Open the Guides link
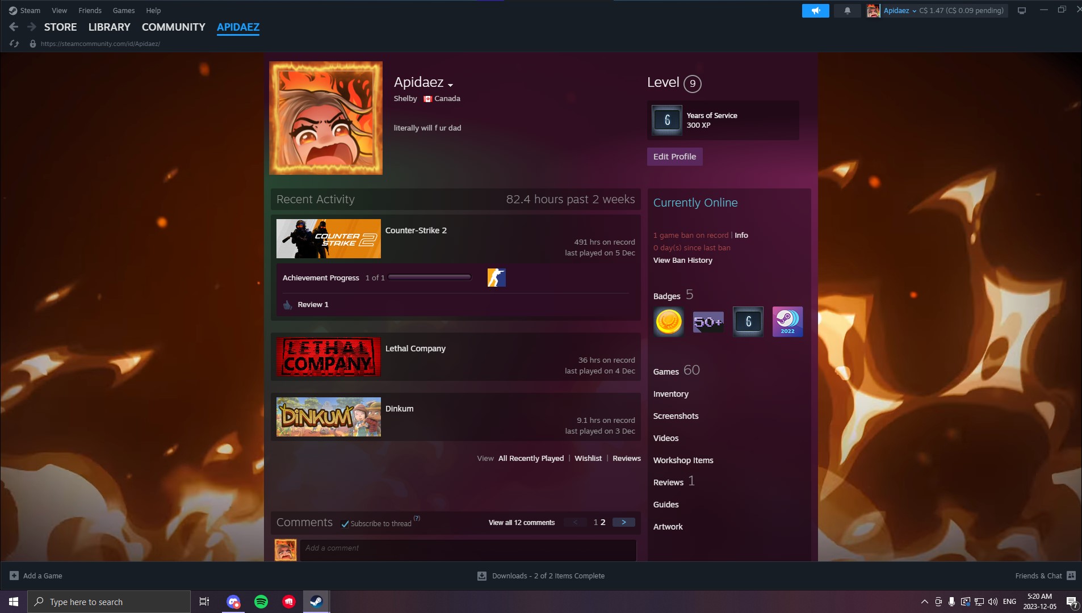This screenshot has height=613, width=1082. pos(665,505)
